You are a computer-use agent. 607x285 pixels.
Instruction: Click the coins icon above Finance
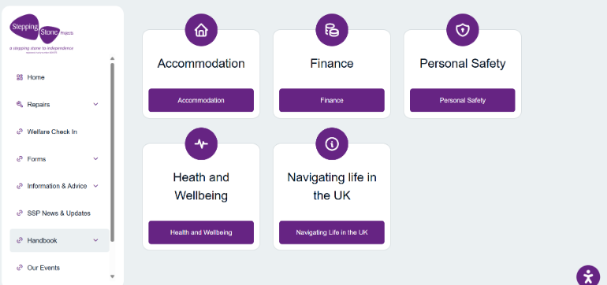point(332,30)
